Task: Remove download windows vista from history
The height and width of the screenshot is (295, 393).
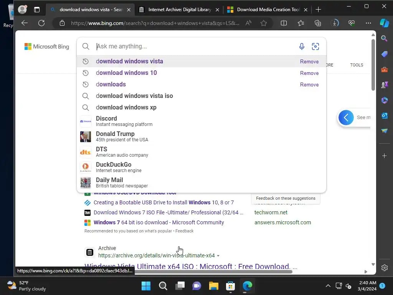Action: [309, 61]
